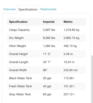The height and width of the screenshot is (103, 93).
Task: Select the 33' 7" length value
Action: (x=47, y=62)
